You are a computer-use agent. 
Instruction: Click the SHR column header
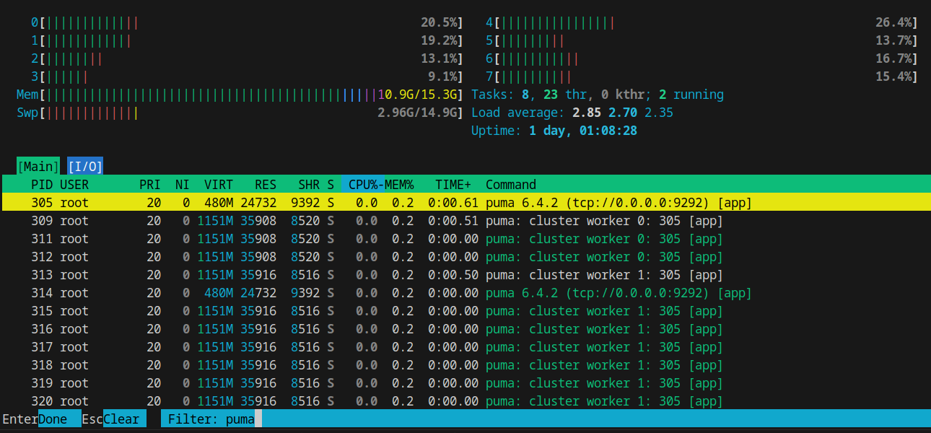tap(309, 185)
